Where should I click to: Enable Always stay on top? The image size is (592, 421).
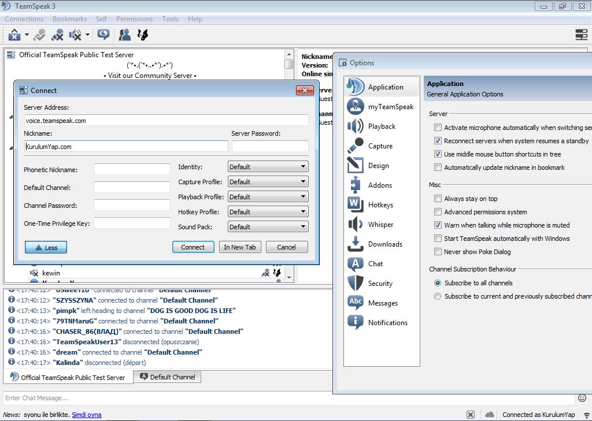438,199
